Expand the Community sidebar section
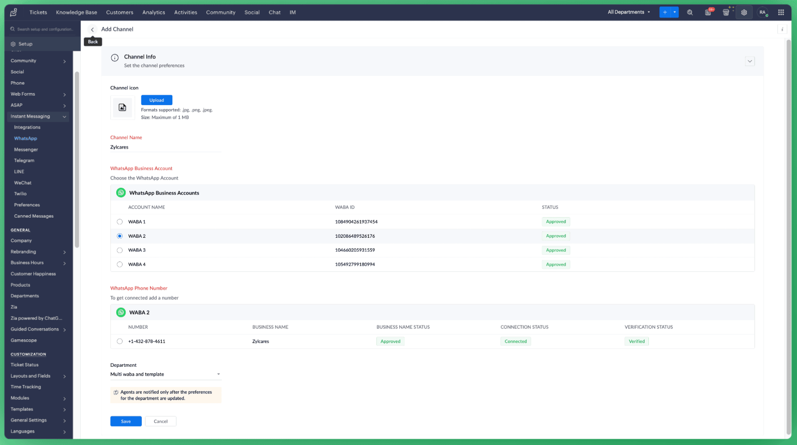Image resolution: width=797 pixels, height=445 pixels. pyautogui.click(x=64, y=61)
